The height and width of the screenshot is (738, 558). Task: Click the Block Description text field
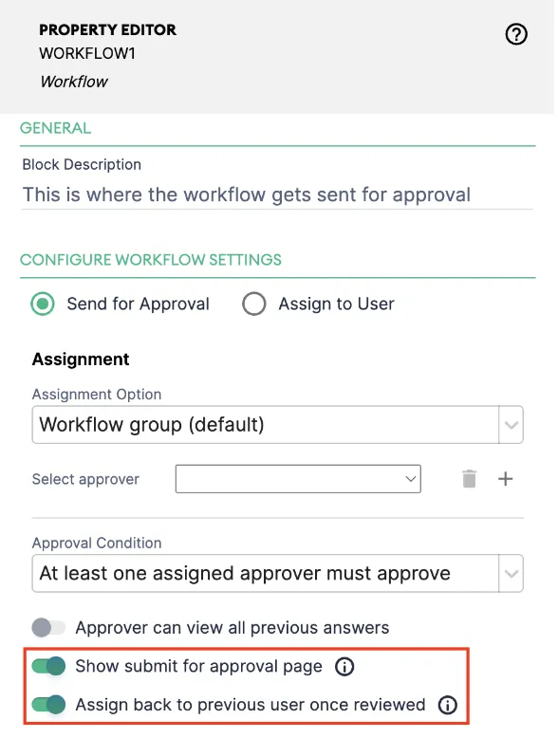pos(277,194)
